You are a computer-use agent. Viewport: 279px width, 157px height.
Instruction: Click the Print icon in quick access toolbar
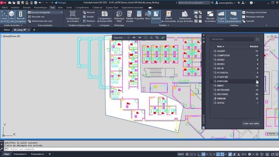tap(36, 3)
